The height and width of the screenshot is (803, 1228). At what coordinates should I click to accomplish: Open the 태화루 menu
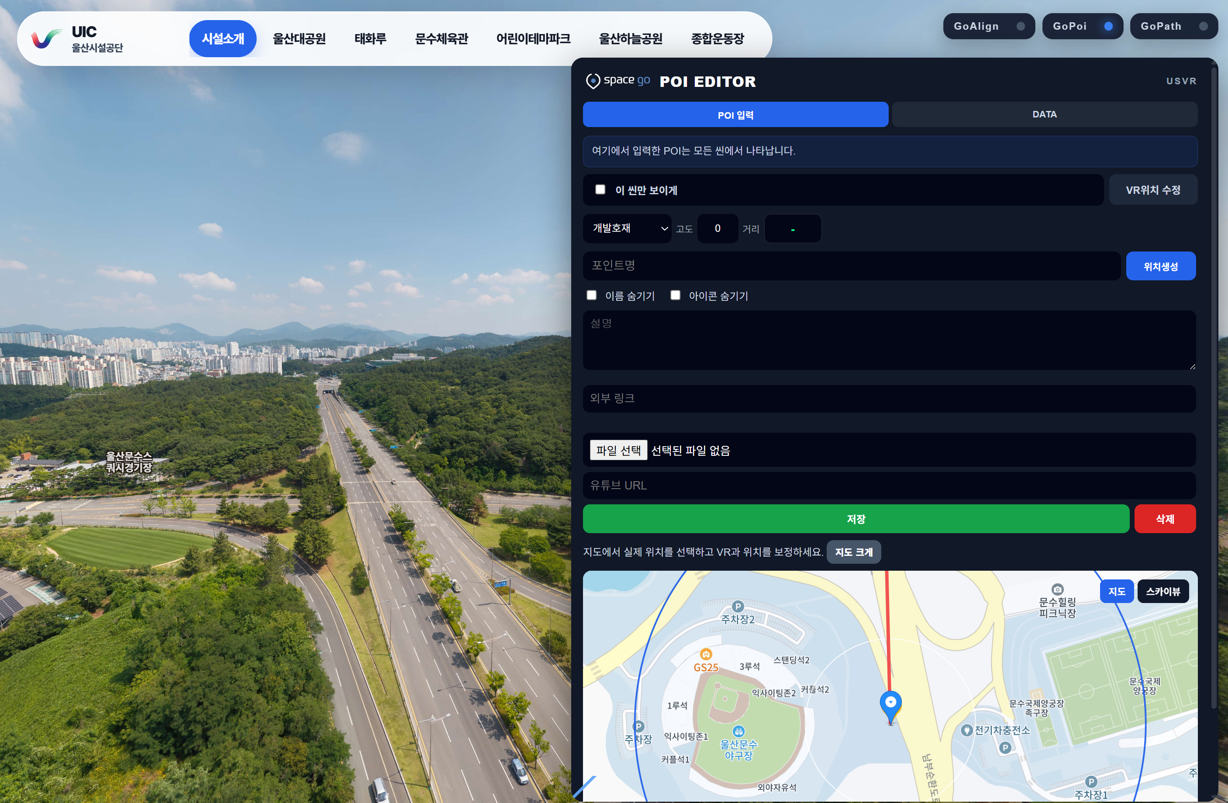point(370,39)
